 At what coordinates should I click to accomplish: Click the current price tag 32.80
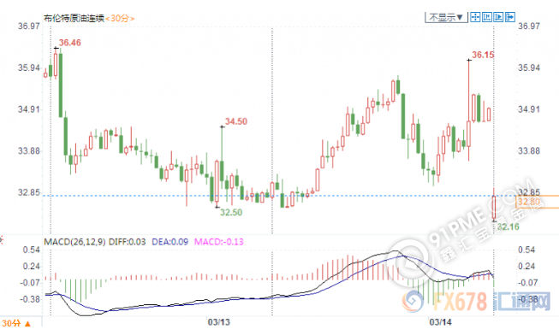point(537,202)
